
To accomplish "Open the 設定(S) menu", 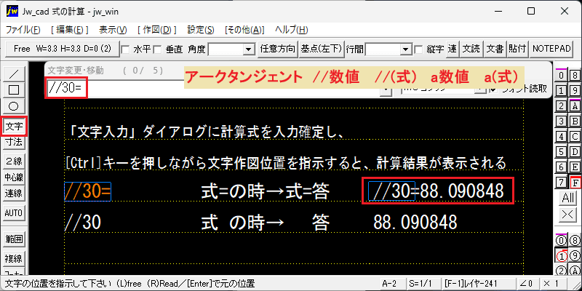I will [x=201, y=30].
